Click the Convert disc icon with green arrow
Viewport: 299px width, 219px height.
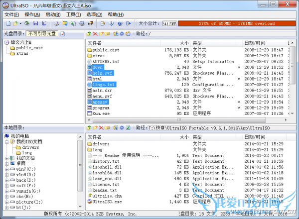click(73, 23)
